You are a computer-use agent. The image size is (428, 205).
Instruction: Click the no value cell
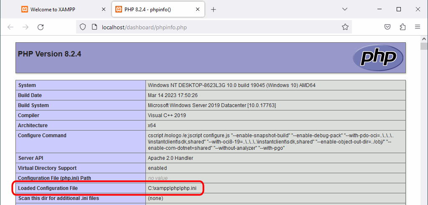(x=158, y=178)
